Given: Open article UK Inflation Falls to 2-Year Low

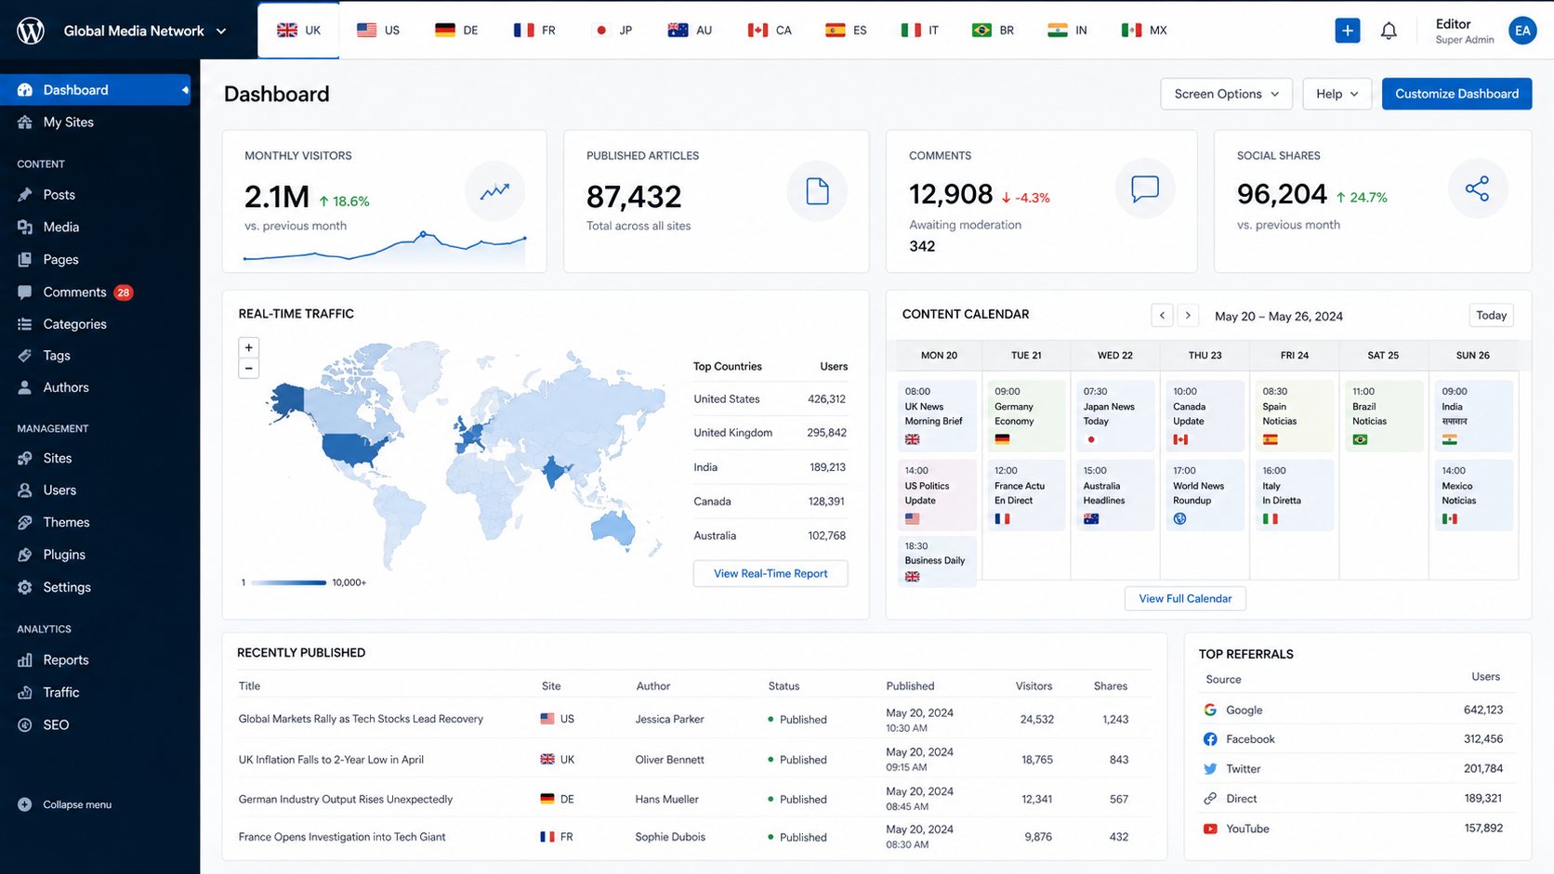Looking at the screenshot, I should coord(331,760).
